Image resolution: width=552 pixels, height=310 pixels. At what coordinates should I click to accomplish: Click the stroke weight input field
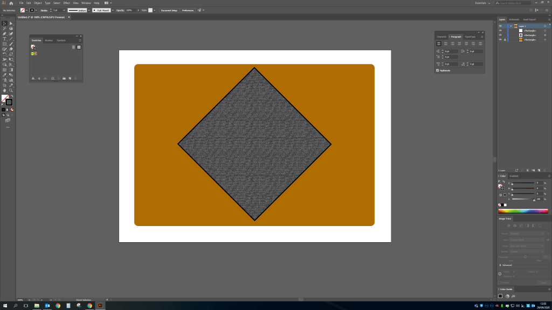coord(56,10)
